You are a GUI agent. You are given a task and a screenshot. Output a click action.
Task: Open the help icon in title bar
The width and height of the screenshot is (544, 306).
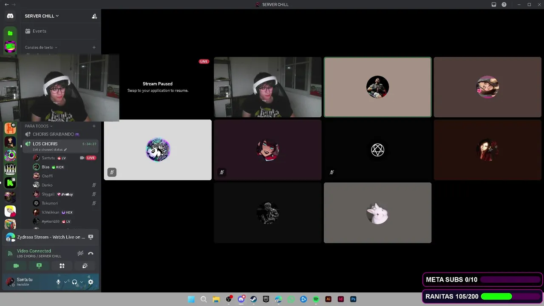click(x=504, y=5)
